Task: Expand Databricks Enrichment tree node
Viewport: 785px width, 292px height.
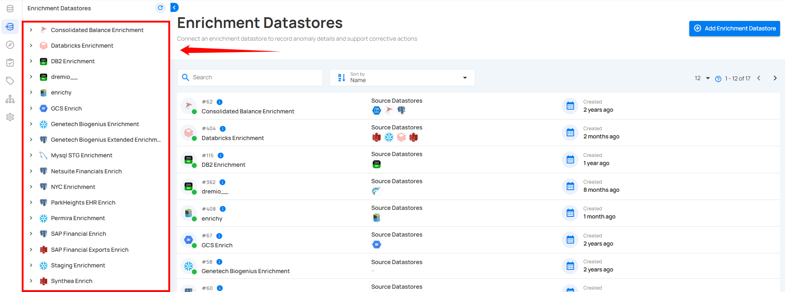Action: click(x=31, y=46)
